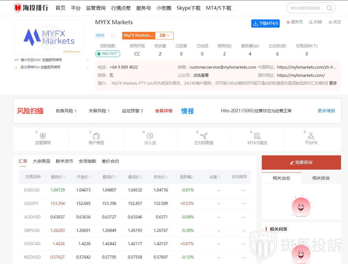Open the 平台PK comparison icon
Image resolution: width=348 pixels, height=264 pixels.
(x=311, y=136)
